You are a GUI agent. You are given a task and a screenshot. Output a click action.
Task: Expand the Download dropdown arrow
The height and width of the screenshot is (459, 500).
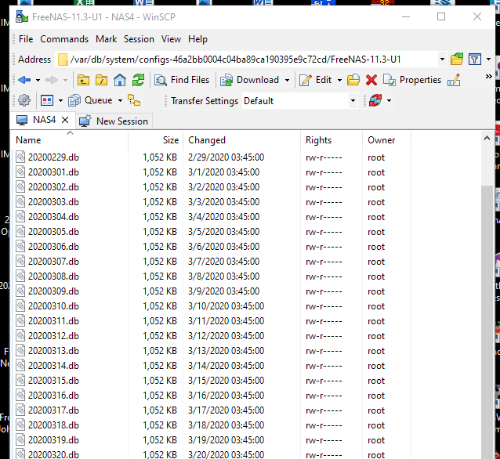[288, 80]
